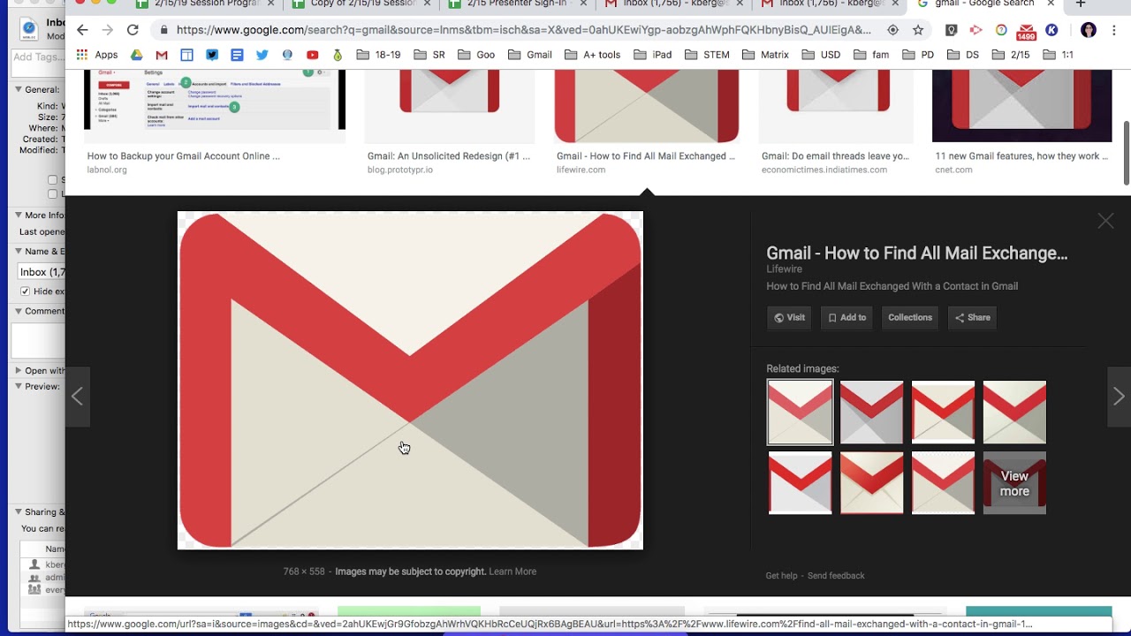Go back with the browser back arrow
The image size is (1131, 636).
[x=82, y=30]
